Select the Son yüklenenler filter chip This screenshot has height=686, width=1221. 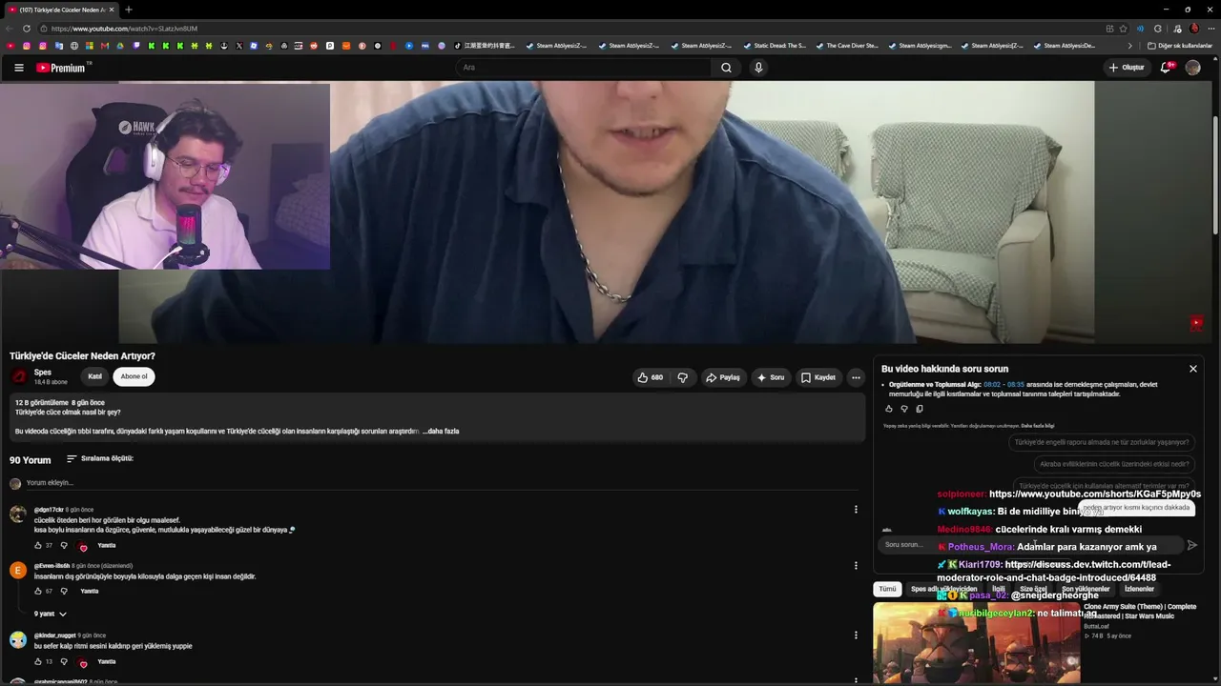point(1086,590)
